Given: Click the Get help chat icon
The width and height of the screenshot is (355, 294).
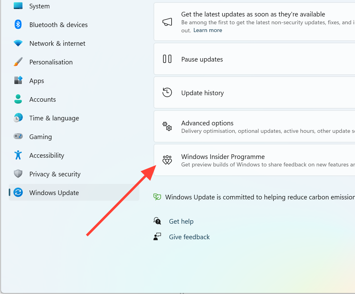Looking at the screenshot, I should click(157, 221).
